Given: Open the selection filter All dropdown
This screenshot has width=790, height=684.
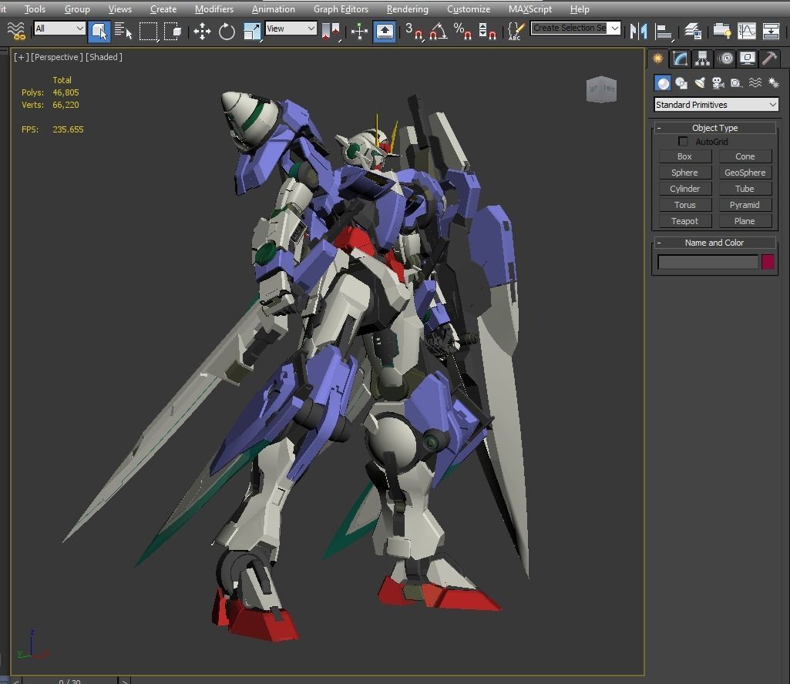Looking at the screenshot, I should (59, 28).
